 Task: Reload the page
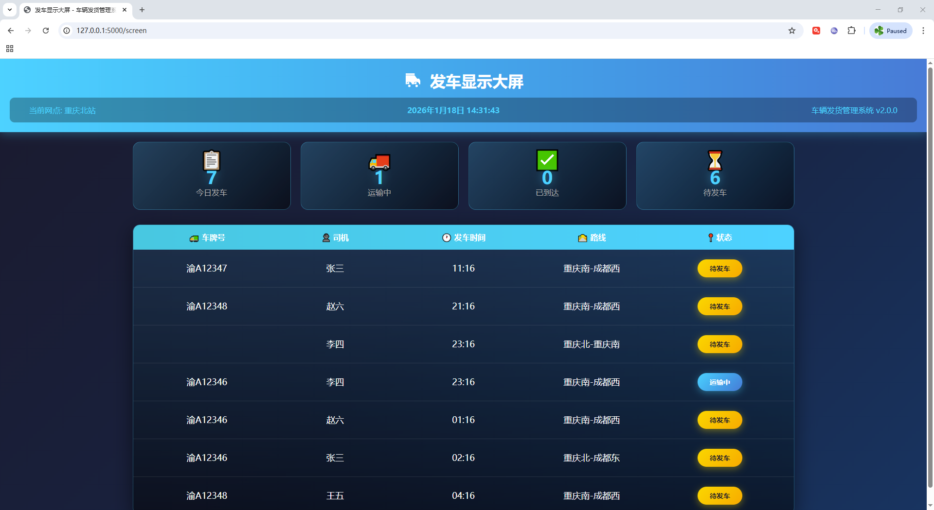(46, 31)
